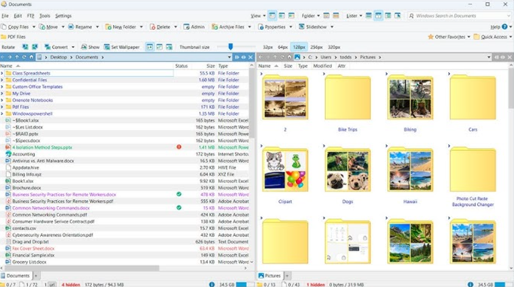Image resolution: width=514 pixels, height=287 pixels.
Task: Open the View menu button
Action: pos(258,15)
